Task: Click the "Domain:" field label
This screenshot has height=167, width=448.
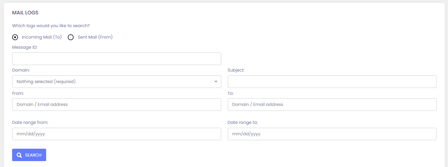Action: [21, 70]
